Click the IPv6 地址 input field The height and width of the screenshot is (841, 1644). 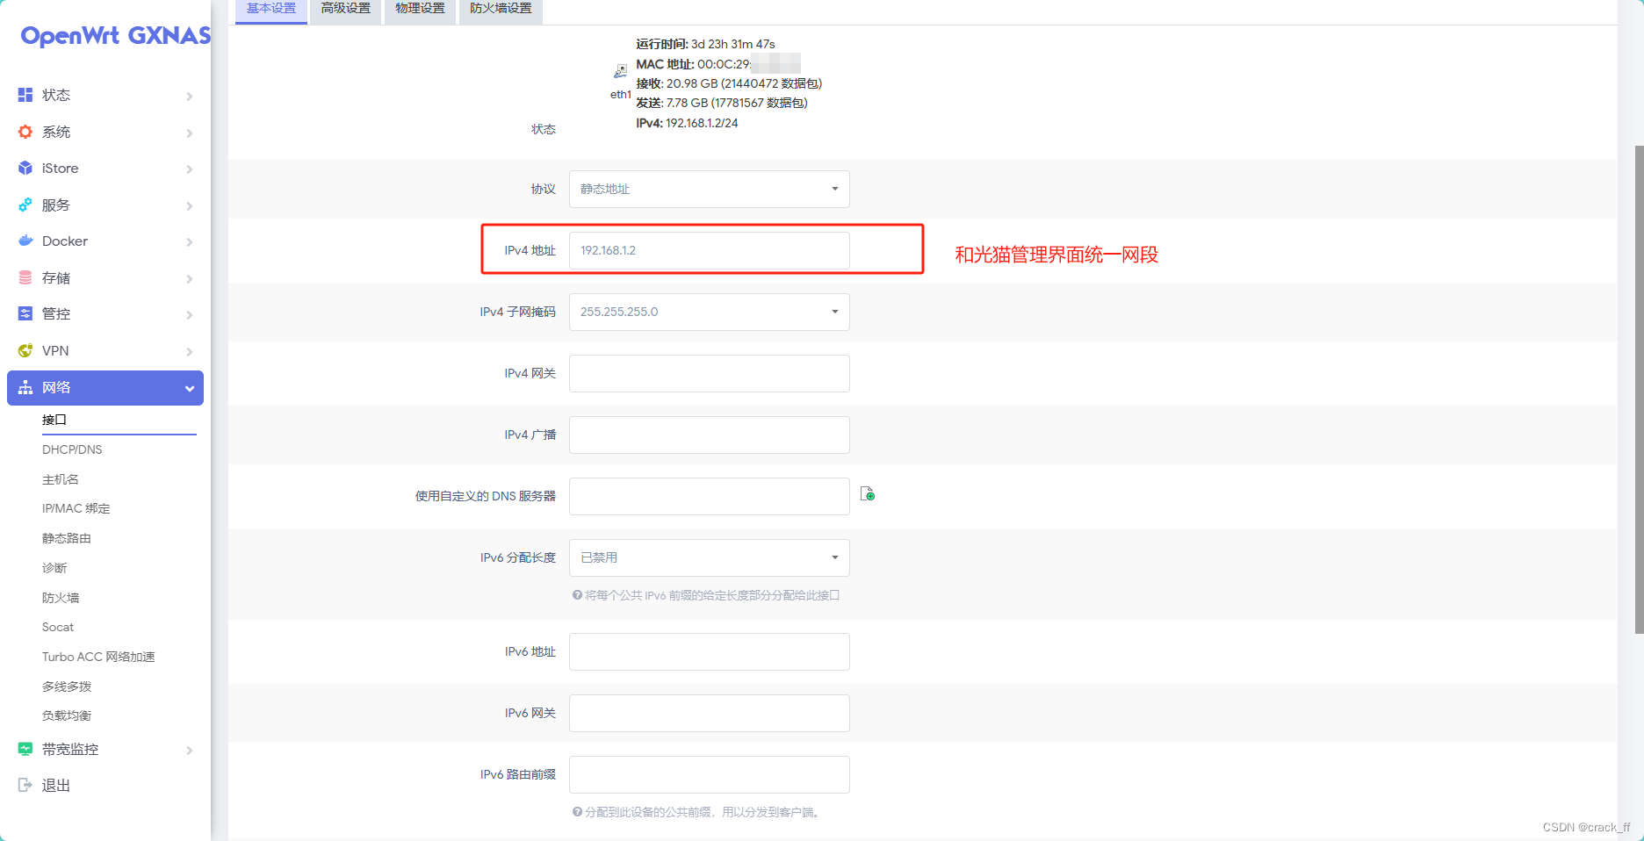tap(710, 651)
